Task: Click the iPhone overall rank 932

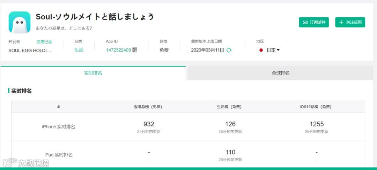Action: (x=149, y=124)
